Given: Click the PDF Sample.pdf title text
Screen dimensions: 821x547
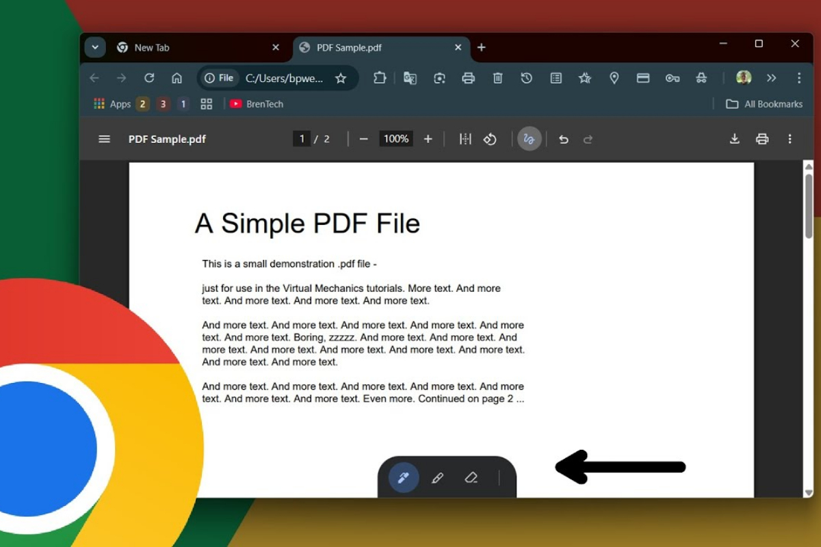Looking at the screenshot, I should [x=167, y=139].
